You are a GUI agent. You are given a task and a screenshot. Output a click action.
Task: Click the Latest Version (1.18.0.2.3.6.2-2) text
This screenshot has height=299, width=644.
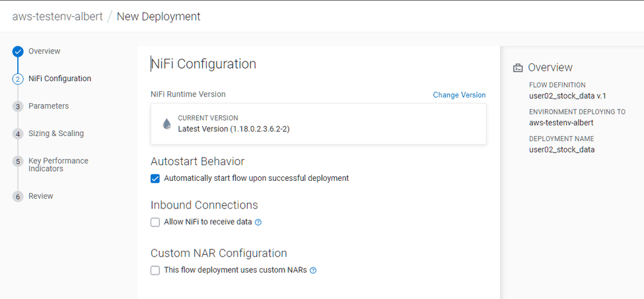click(x=234, y=129)
